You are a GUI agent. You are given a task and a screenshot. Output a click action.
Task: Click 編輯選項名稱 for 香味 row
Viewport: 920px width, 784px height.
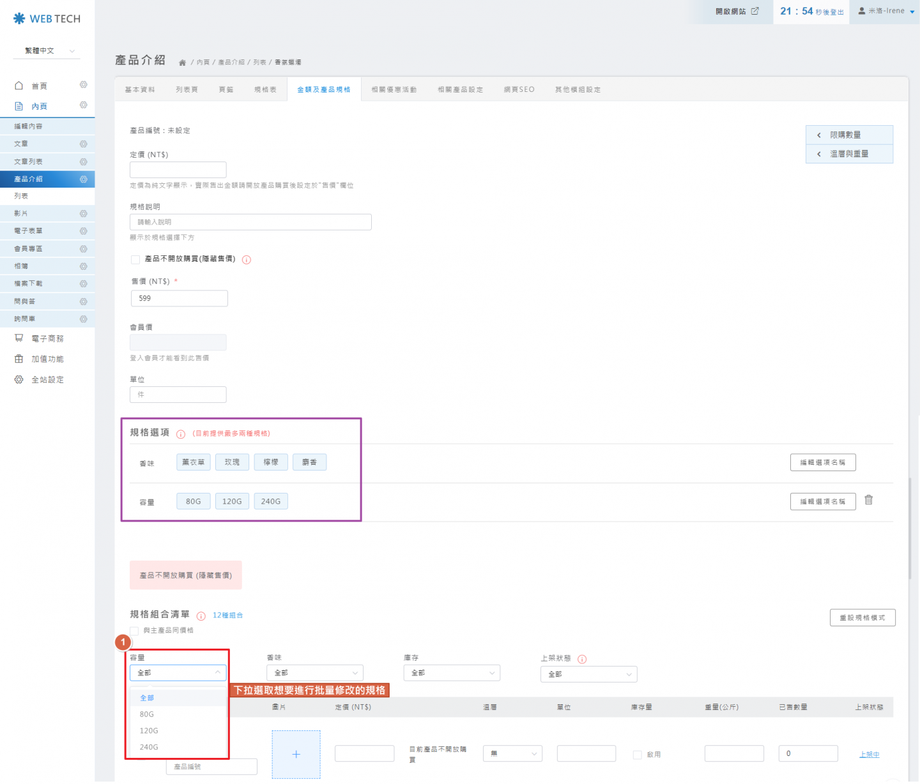click(x=822, y=463)
